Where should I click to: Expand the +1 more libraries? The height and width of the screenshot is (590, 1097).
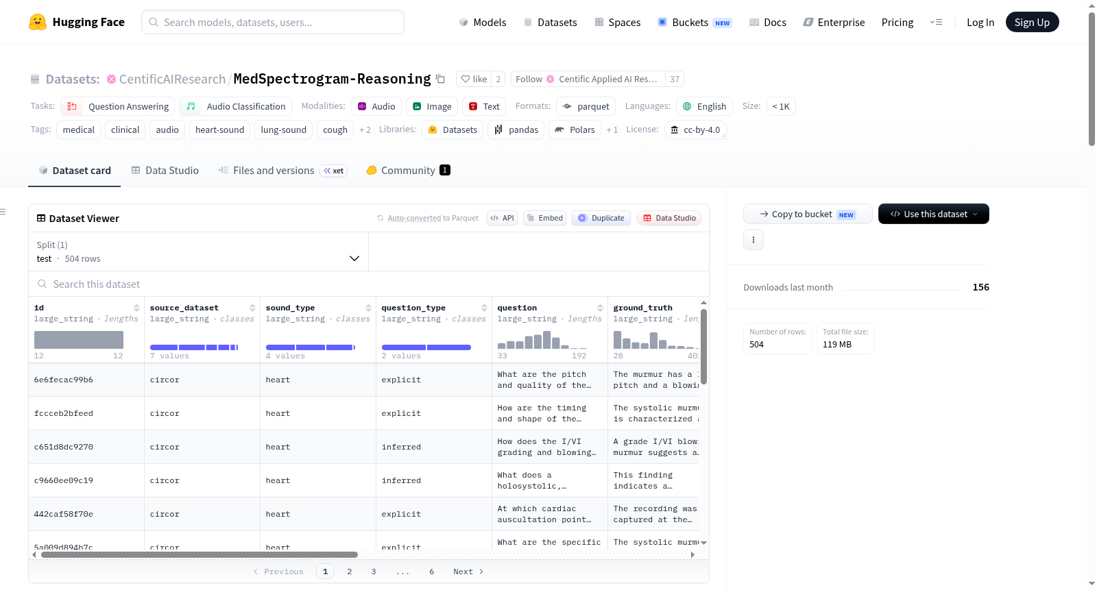tap(612, 130)
